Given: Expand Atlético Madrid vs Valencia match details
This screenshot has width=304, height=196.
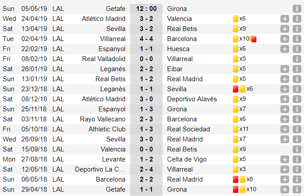Looking at the screenshot, I should click(285, 19).
